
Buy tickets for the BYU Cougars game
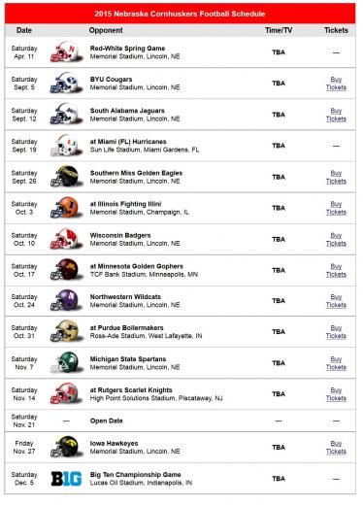tap(336, 84)
